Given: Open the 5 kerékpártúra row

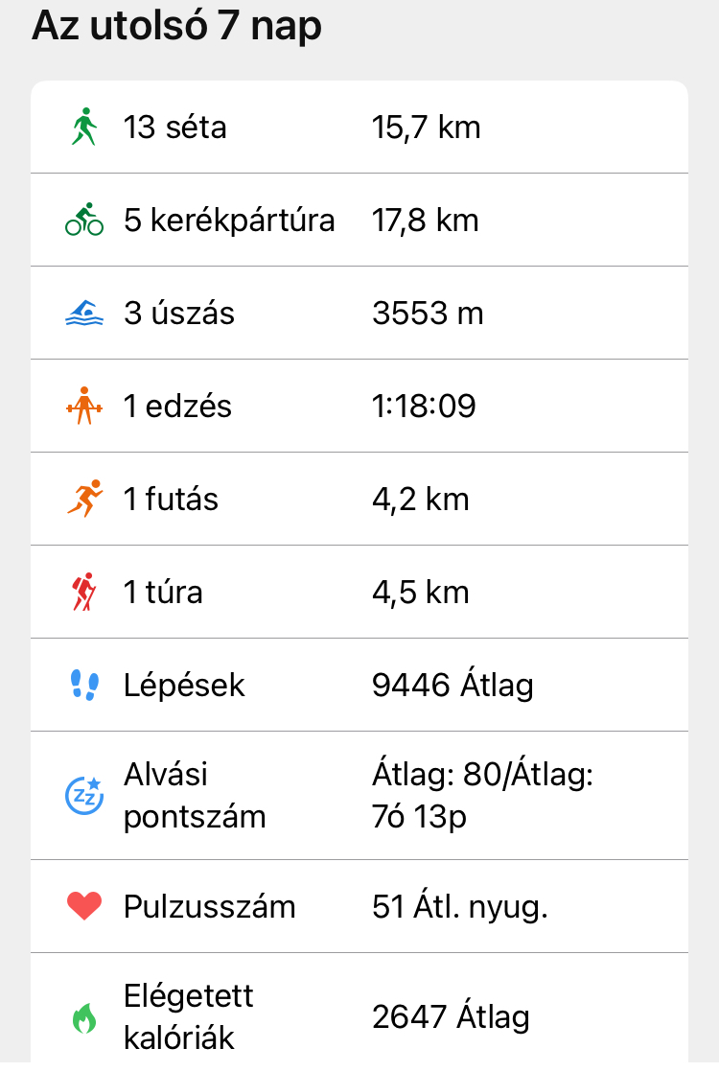Looking at the screenshot, I should (x=229, y=221).
